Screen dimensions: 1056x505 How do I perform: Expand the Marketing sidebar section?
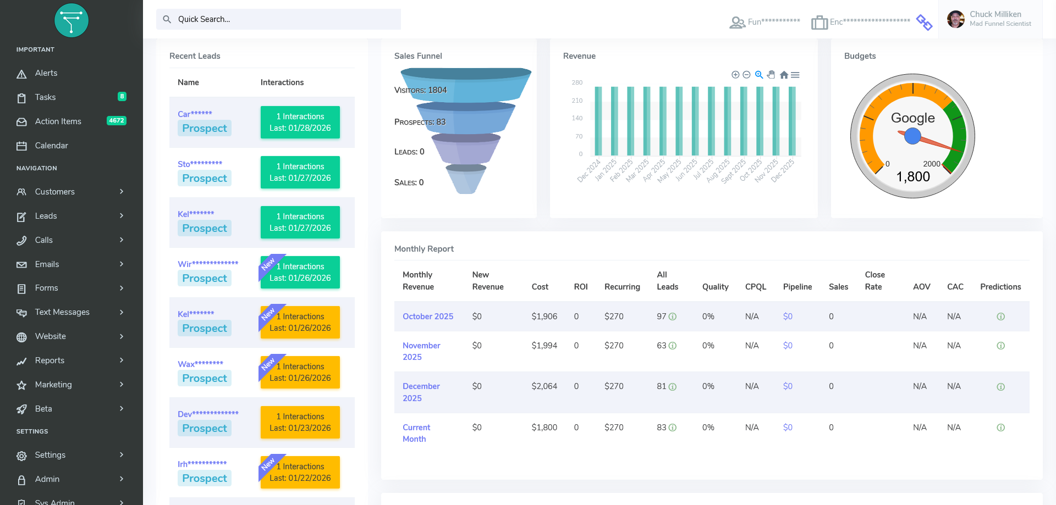click(x=71, y=385)
